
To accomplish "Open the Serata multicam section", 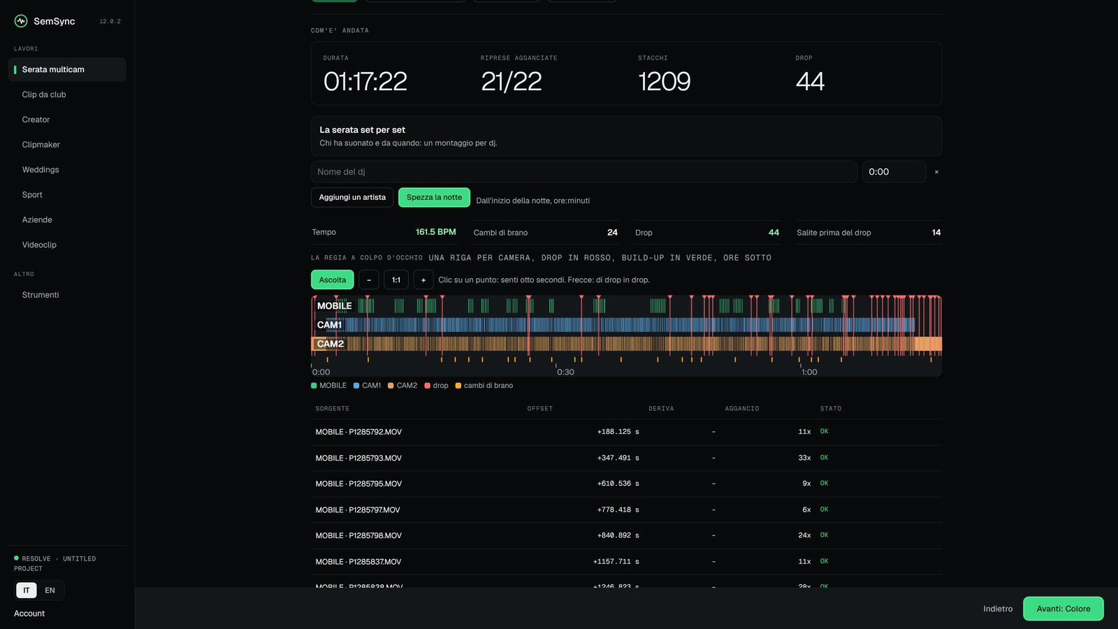I will 67,70.
